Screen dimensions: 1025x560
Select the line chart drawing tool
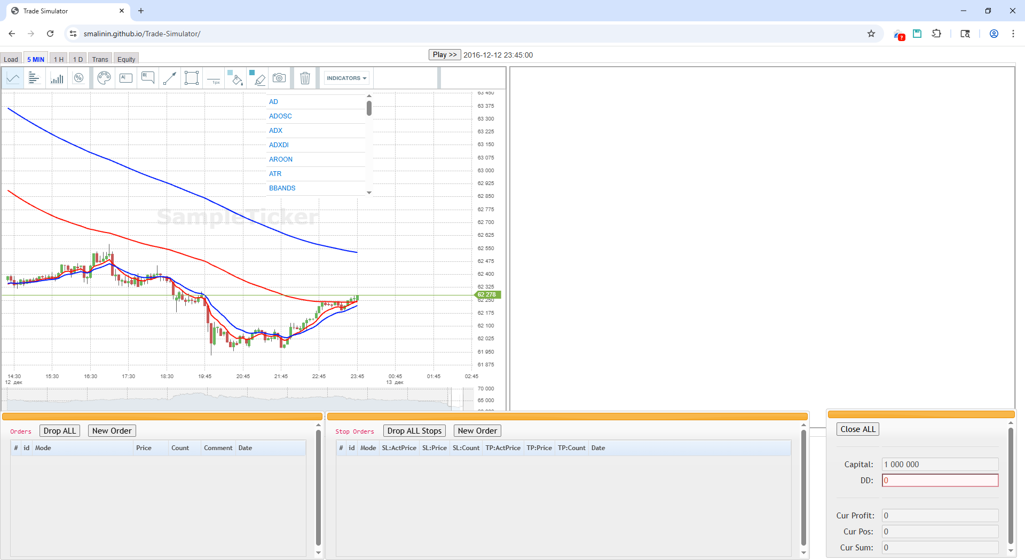(13, 77)
